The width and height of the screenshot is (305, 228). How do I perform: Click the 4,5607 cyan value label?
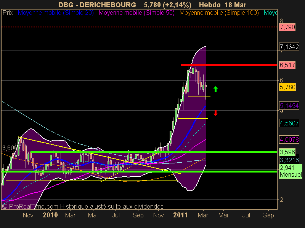pyautogui.click(x=289, y=123)
